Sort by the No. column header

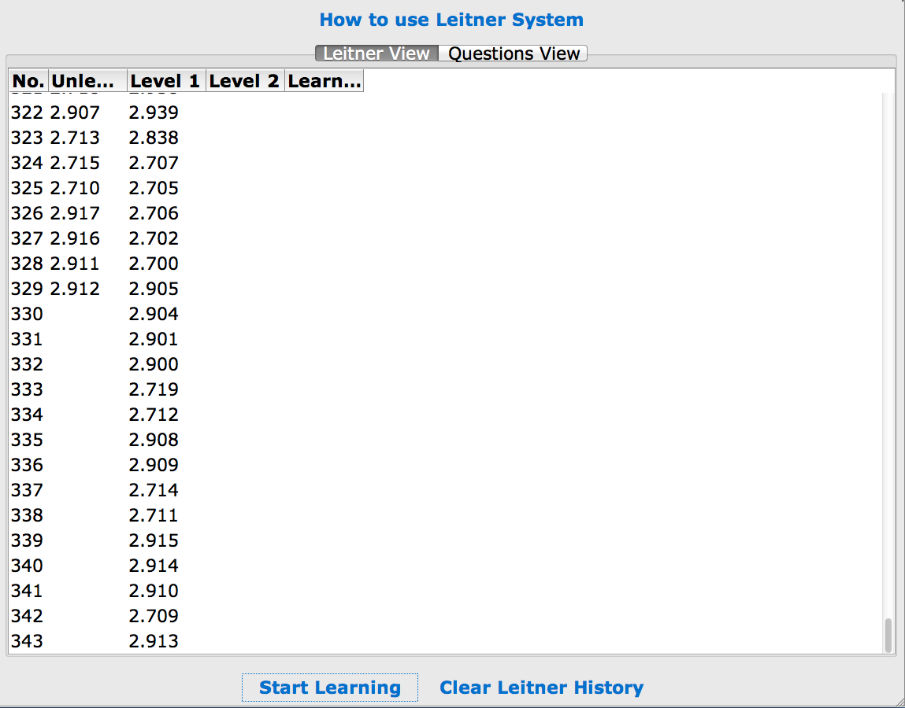[29, 81]
